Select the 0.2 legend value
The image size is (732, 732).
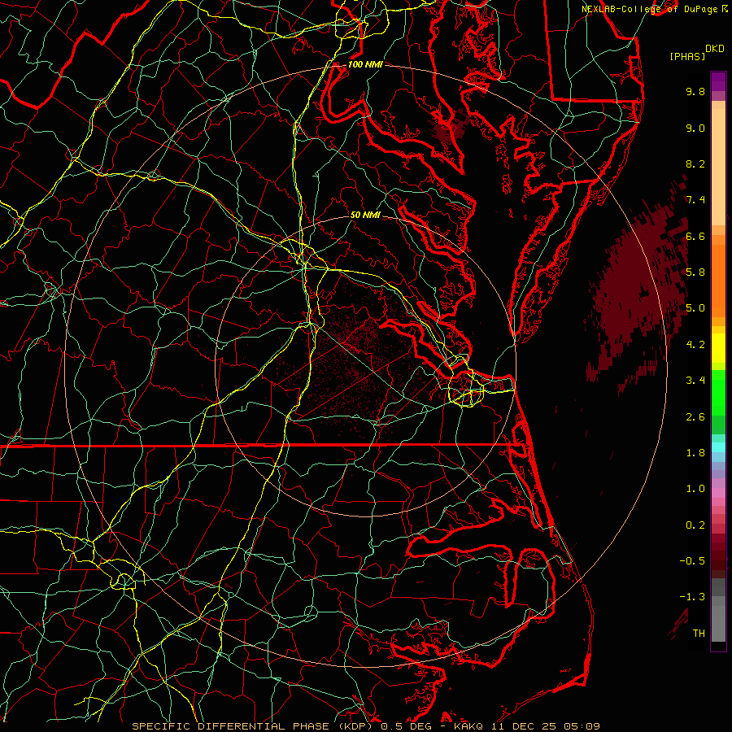point(695,525)
